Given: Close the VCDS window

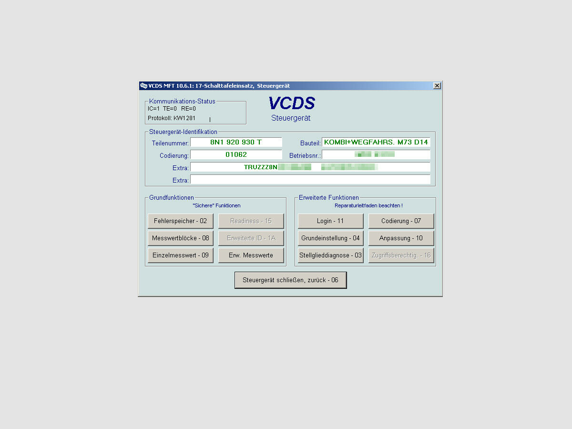Looking at the screenshot, I should 437,86.
